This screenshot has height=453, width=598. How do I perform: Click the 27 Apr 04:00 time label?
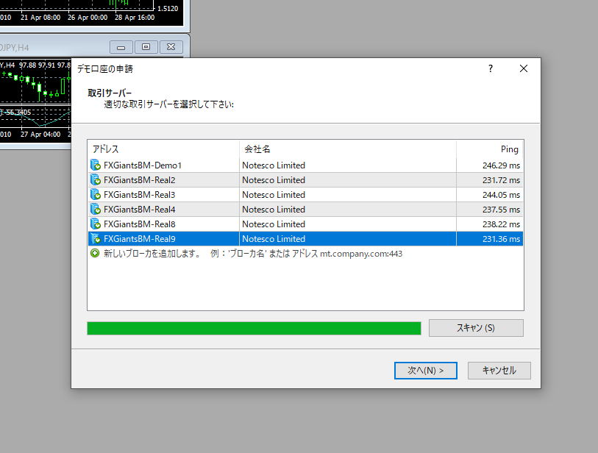point(40,135)
